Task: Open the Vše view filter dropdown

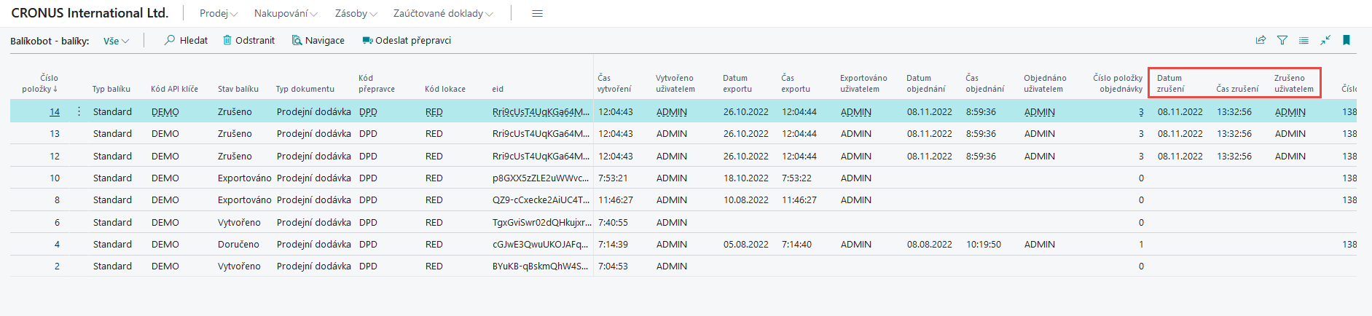Action: pos(116,42)
